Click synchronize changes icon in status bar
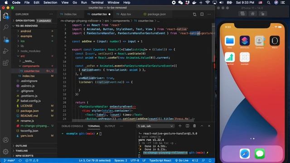Image resolution: width=290 pixels, height=163 pixels. (20, 160)
